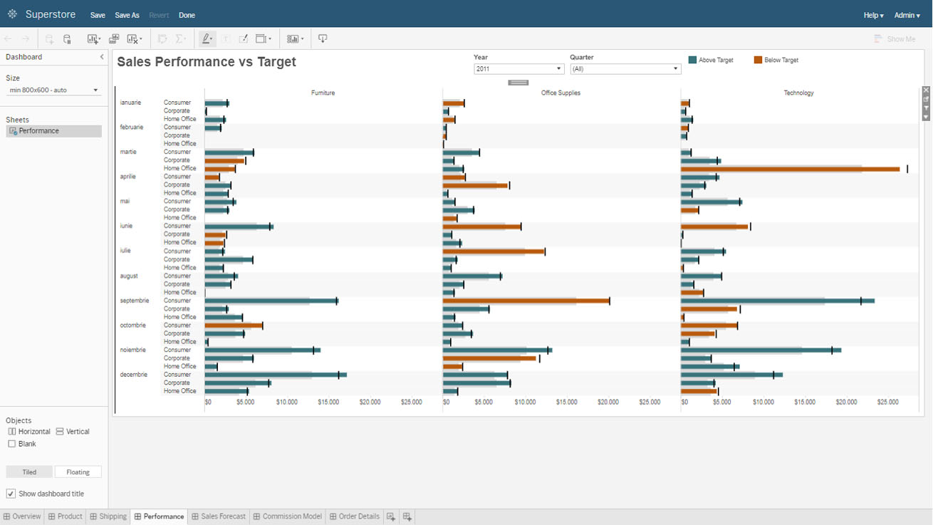The width and height of the screenshot is (933, 525).
Task: Click the drag handle above the chart
Action: [x=518, y=83]
